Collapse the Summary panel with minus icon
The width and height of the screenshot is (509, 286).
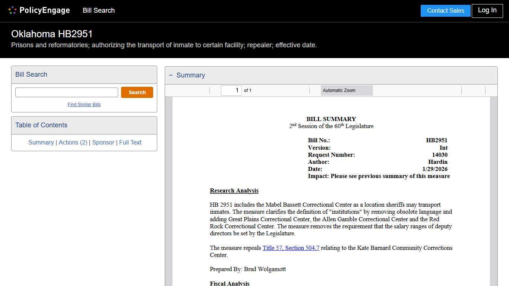pyautogui.click(x=171, y=75)
